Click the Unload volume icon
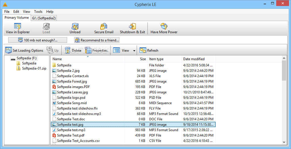 click(75, 26)
